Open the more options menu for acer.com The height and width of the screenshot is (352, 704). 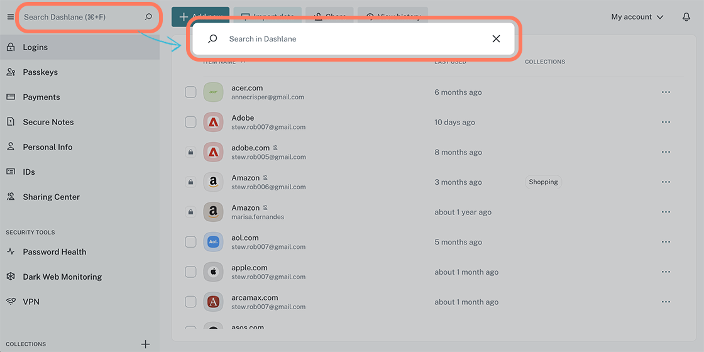coord(666,92)
